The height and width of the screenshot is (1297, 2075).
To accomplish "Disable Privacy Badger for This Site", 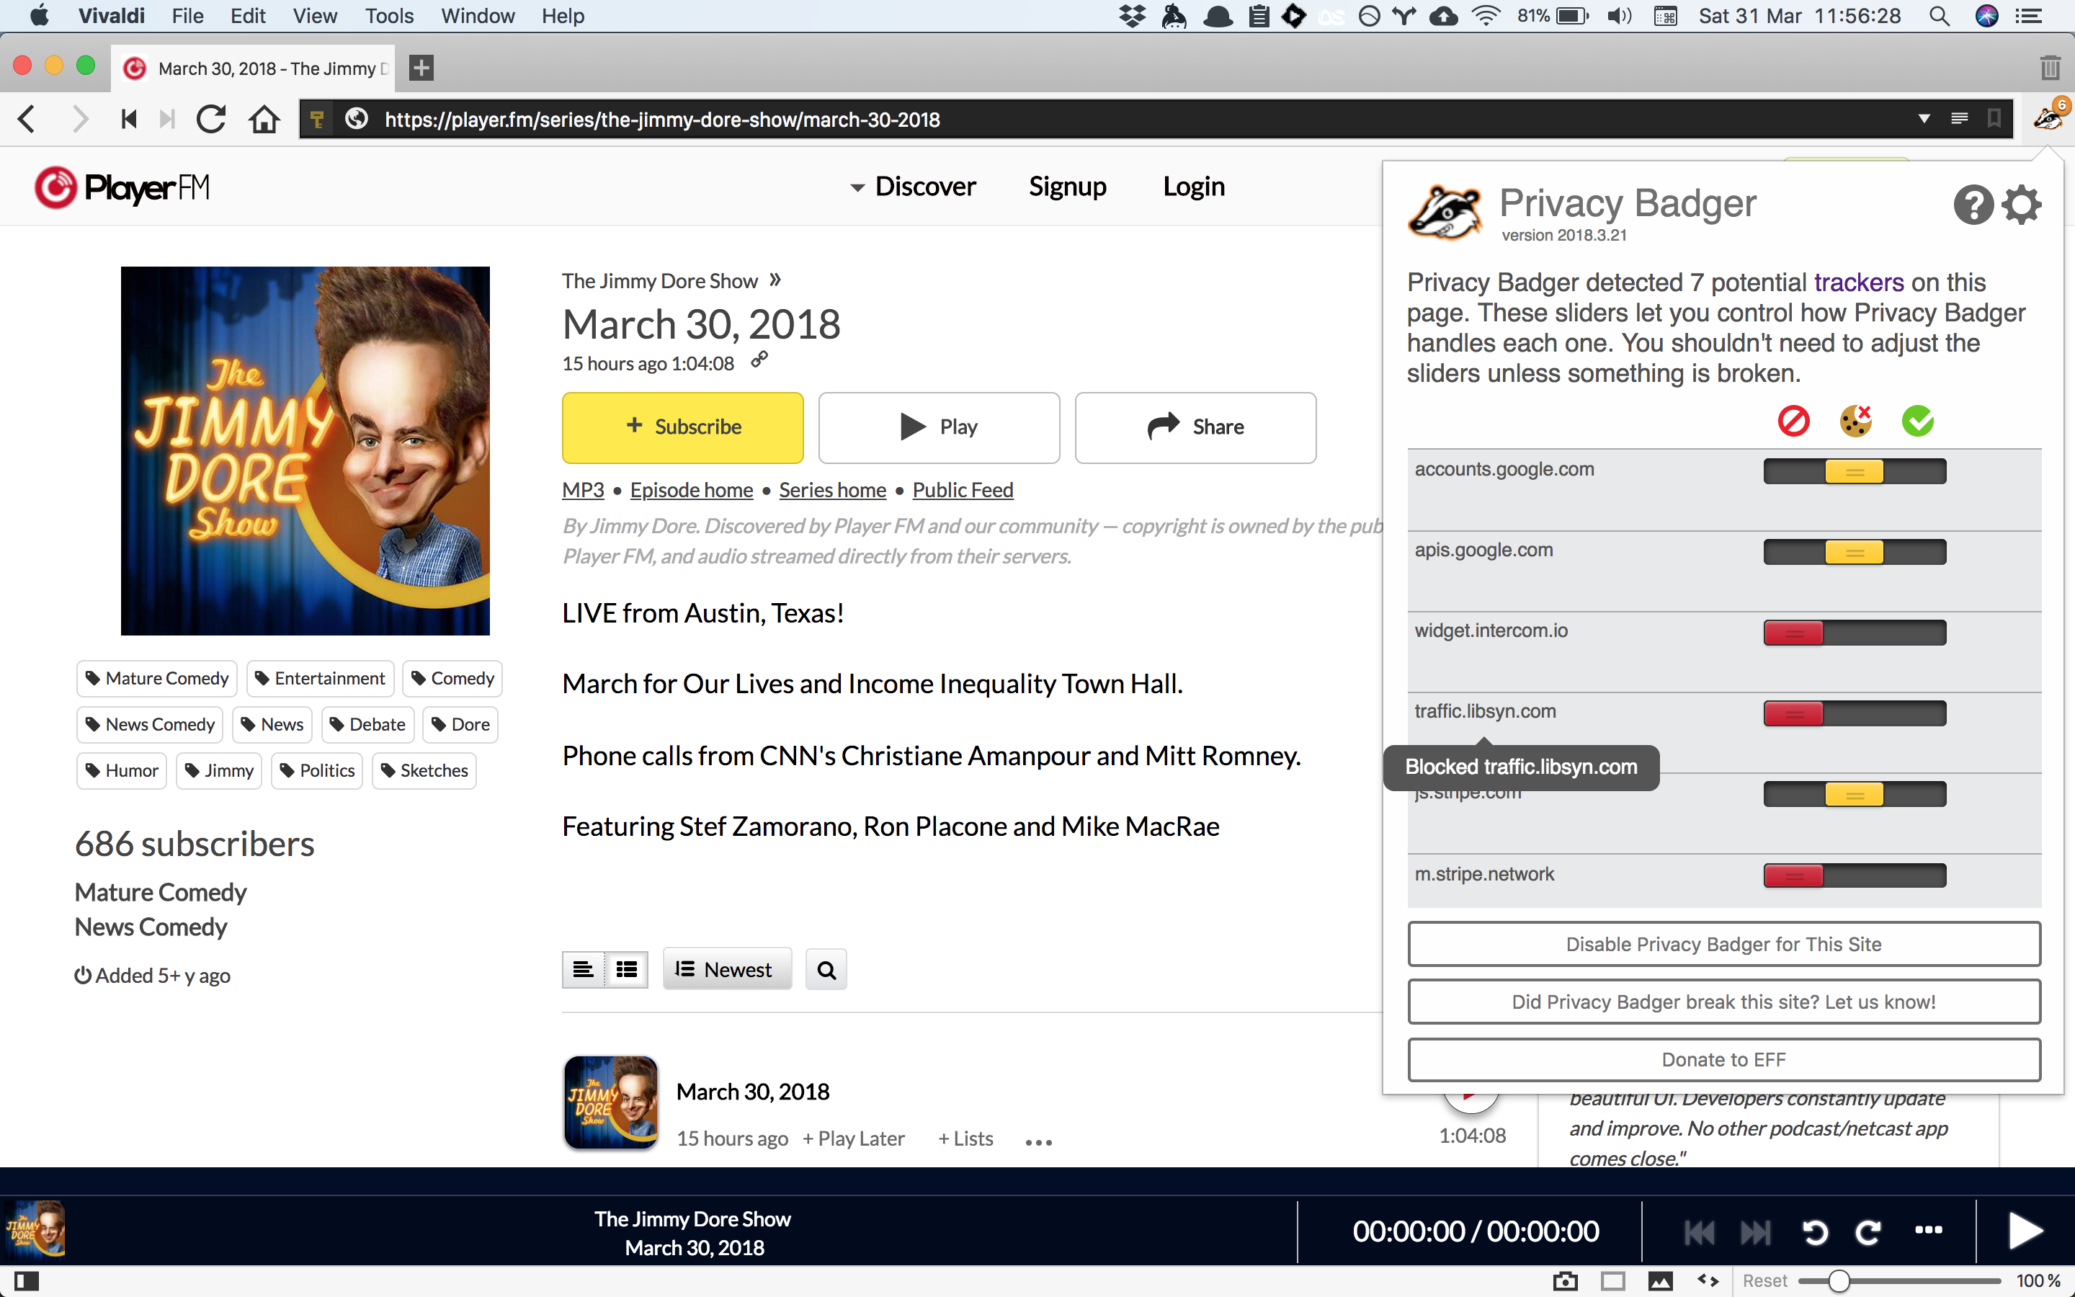I will click(x=1723, y=944).
